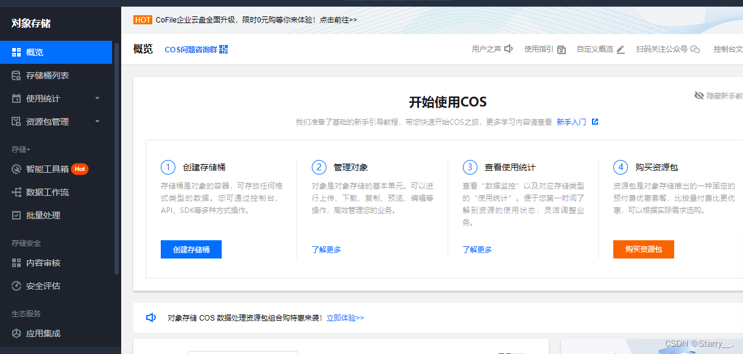Click the 用户之声 speaker icon
Viewport: 743px width, 354px height.
[x=508, y=48]
